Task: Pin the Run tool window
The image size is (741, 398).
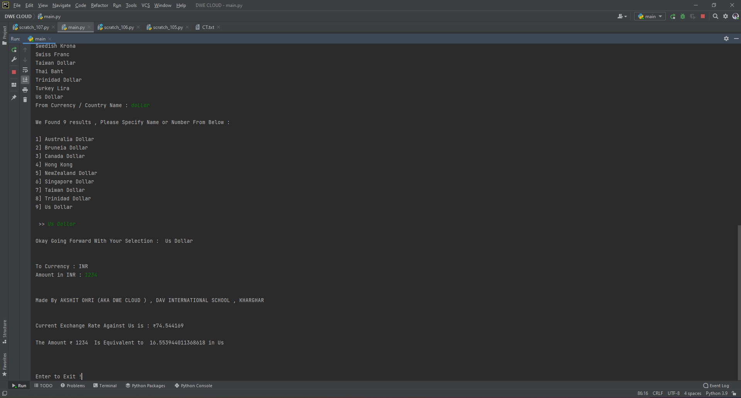Action: pos(14,97)
